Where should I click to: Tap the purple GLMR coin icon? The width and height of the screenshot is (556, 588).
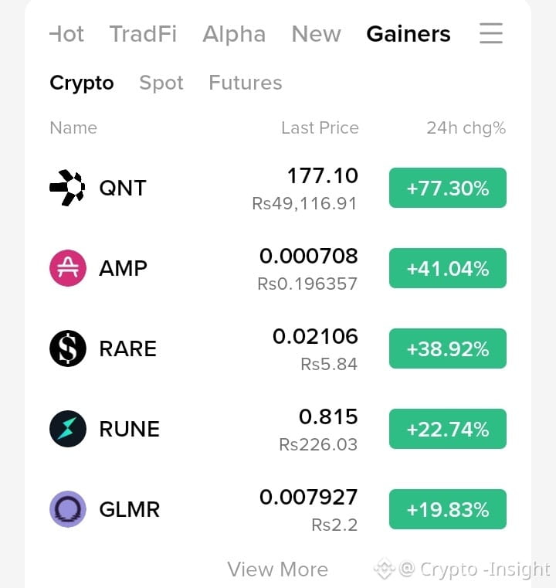[68, 509]
